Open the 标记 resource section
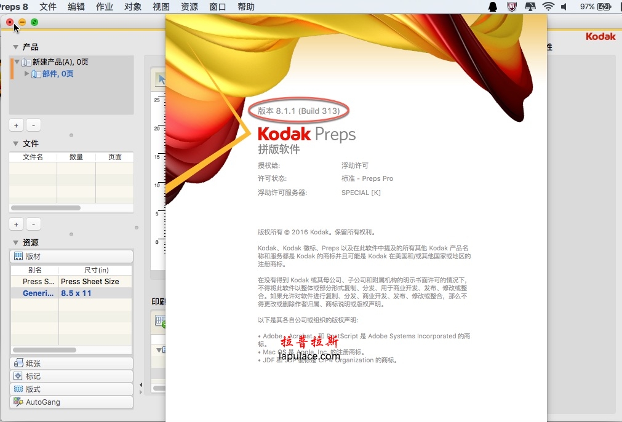622x422 pixels. coord(71,376)
